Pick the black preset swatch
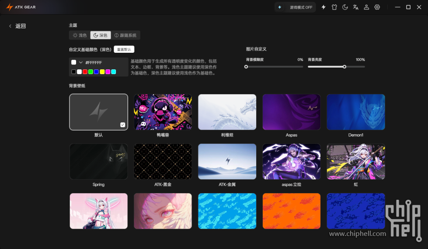428x249 pixels. [74, 72]
